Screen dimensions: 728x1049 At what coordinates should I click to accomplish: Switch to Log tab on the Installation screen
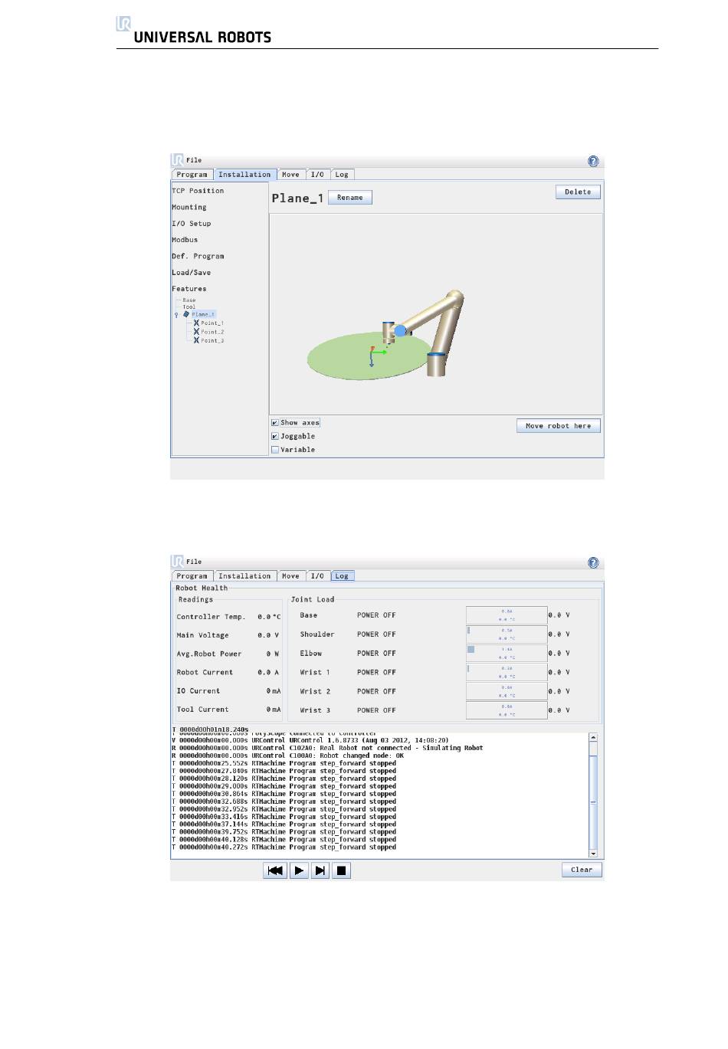[x=342, y=175]
